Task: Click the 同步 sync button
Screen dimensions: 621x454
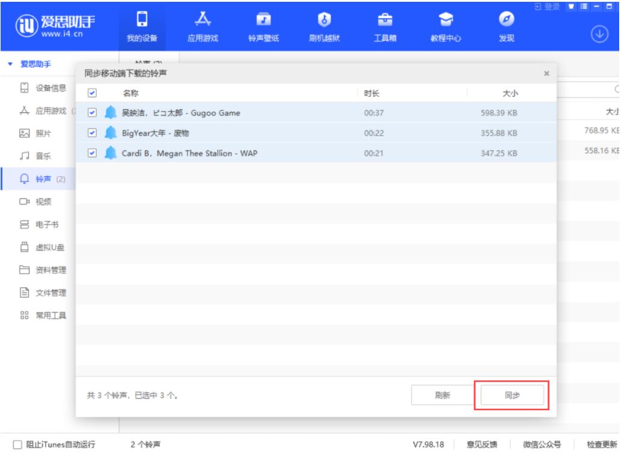Action: [512, 395]
